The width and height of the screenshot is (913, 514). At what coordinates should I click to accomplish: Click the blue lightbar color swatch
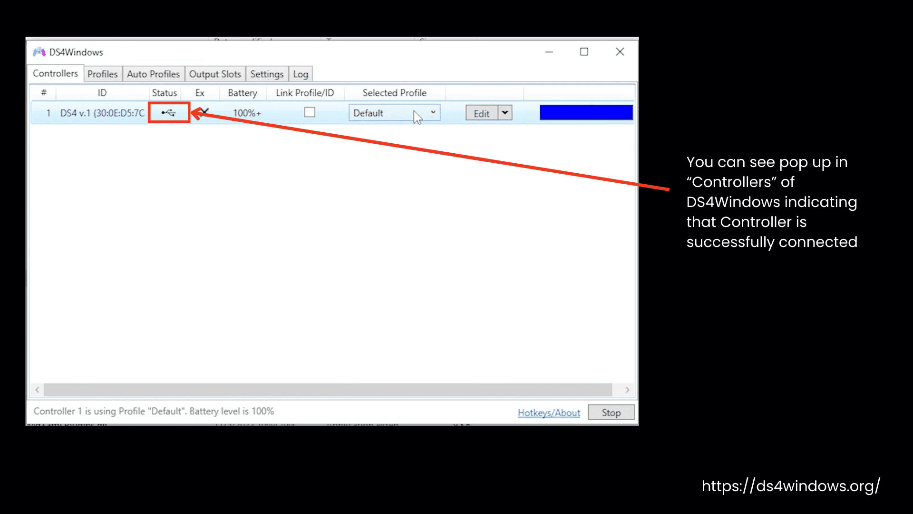tap(586, 113)
